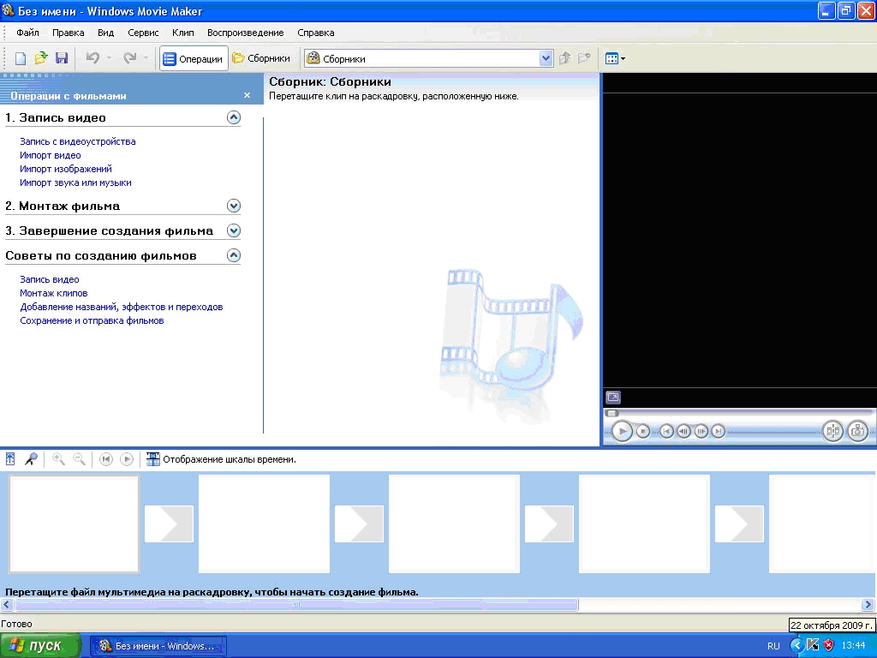This screenshot has width=877, height=658.
Task: Collapse the 1. Запись видео section
Action: (x=234, y=117)
